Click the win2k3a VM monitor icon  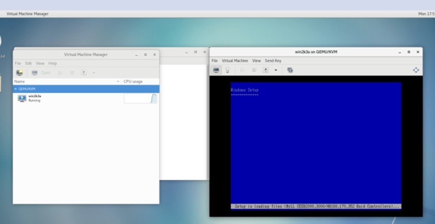(22, 98)
